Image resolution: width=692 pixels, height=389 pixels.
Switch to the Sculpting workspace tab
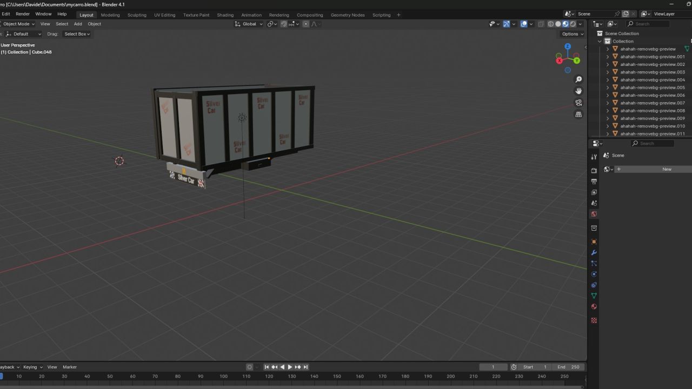(137, 15)
